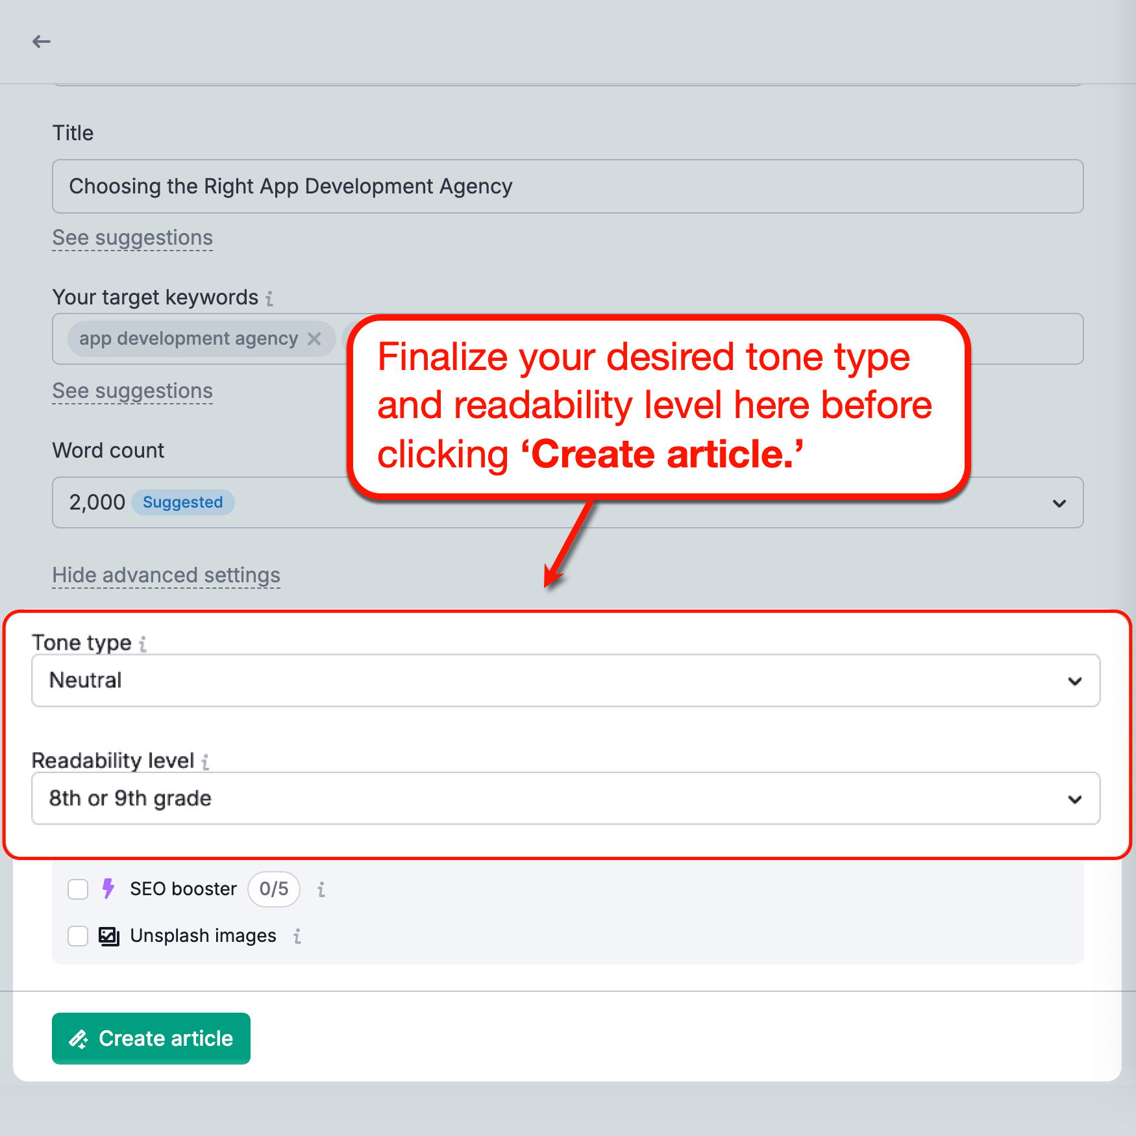The height and width of the screenshot is (1136, 1136).
Task: Click the Unsplash images picture icon
Action: (x=109, y=936)
